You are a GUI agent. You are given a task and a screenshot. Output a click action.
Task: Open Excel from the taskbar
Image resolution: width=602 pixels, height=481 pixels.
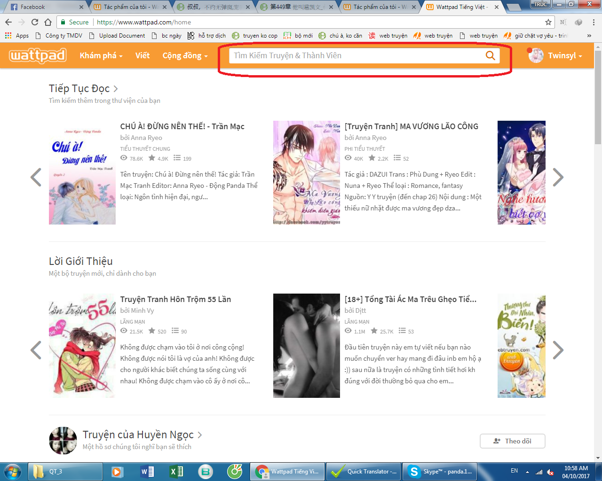(x=176, y=471)
